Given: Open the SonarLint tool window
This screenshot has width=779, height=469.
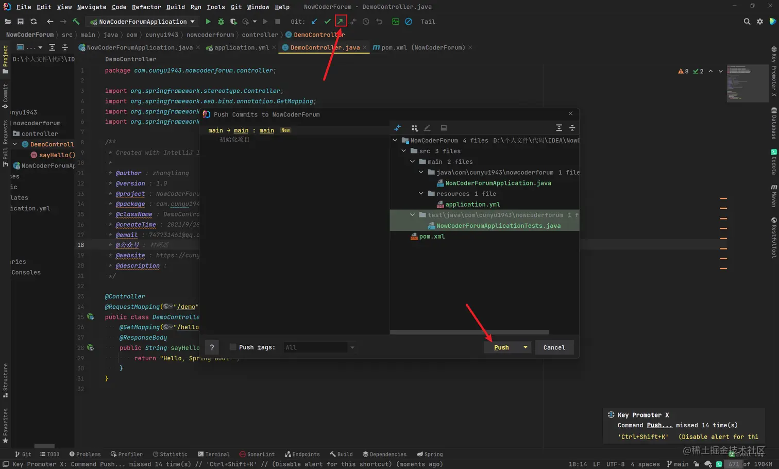Looking at the screenshot, I should pyautogui.click(x=257, y=454).
